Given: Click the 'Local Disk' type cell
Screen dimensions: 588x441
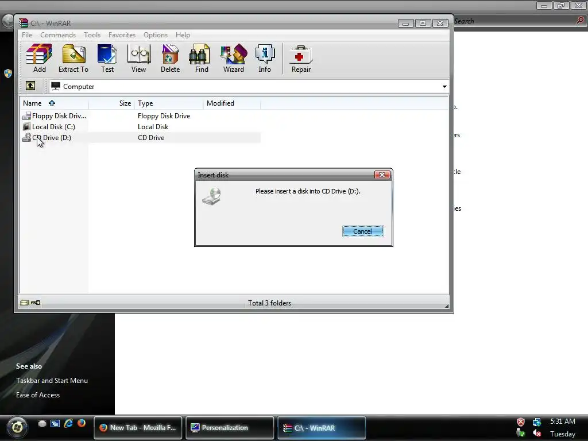Looking at the screenshot, I should tap(153, 127).
